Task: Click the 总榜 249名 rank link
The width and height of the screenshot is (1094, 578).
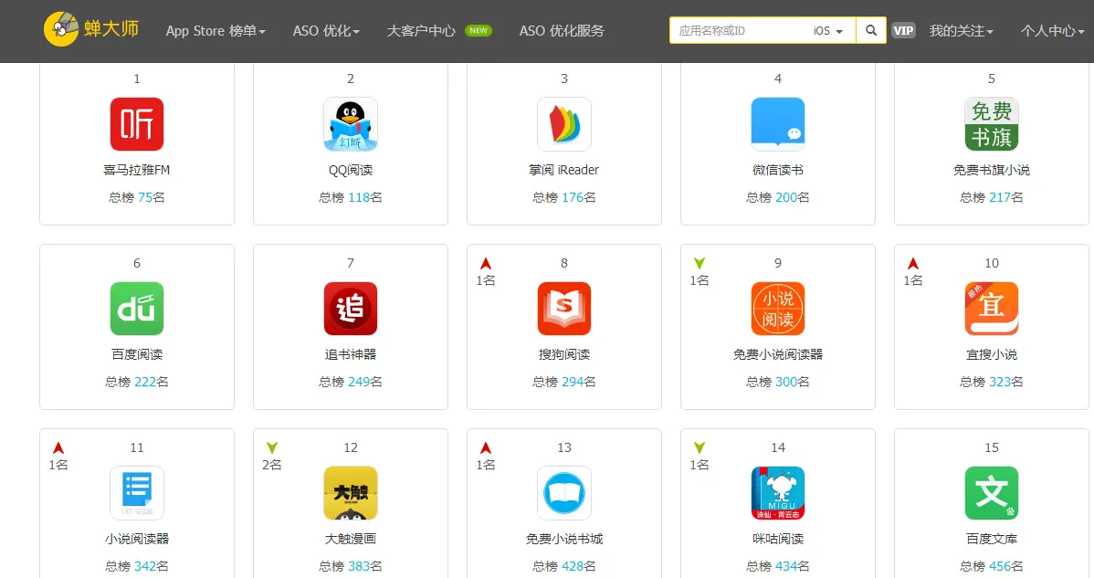Action: [351, 382]
